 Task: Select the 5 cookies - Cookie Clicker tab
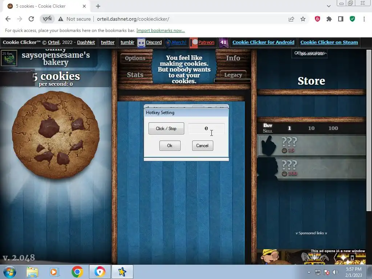[x=46, y=6]
